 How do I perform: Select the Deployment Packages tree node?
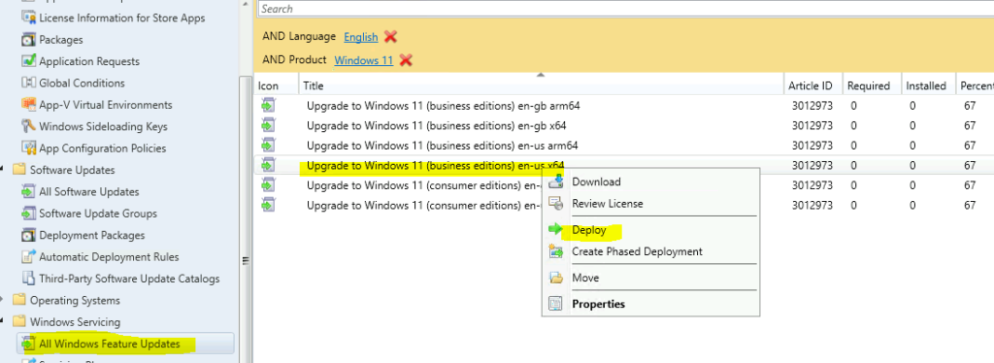[91, 235]
